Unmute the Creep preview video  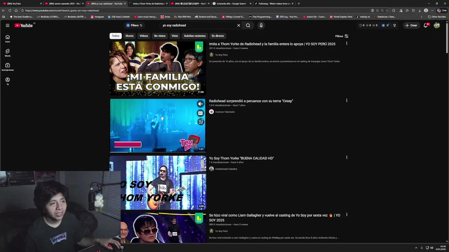(200, 104)
